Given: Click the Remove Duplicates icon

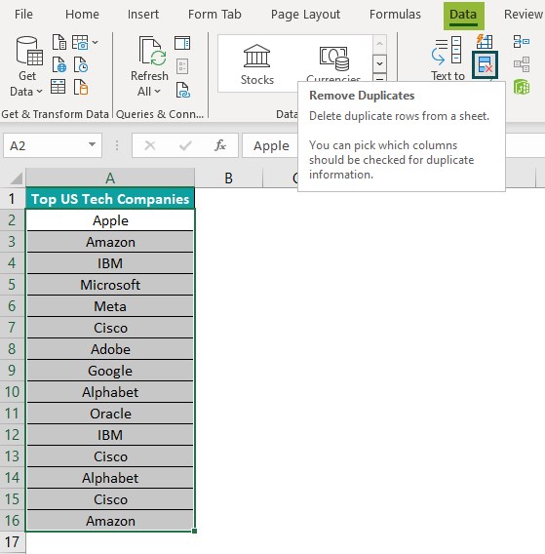Looking at the screenshot, I should click(x=485, y=64).
